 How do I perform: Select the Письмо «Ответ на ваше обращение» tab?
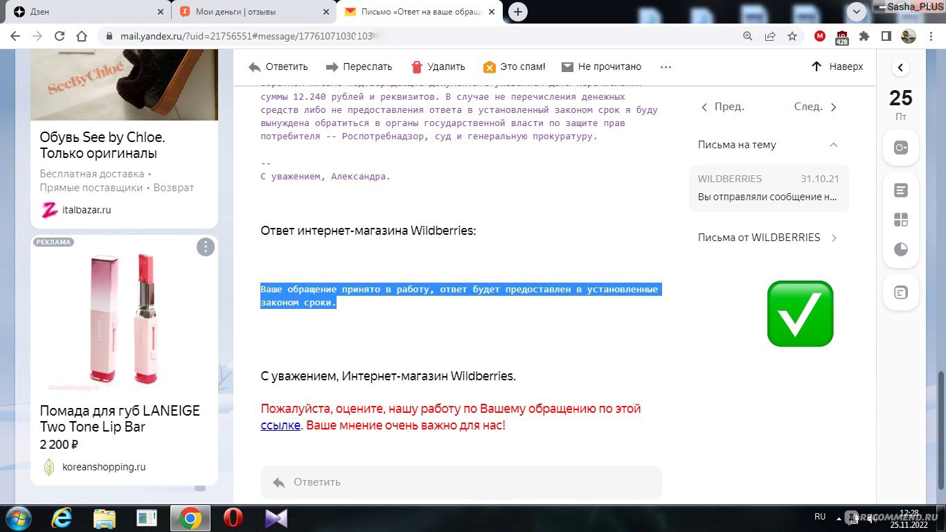(420, 12)
